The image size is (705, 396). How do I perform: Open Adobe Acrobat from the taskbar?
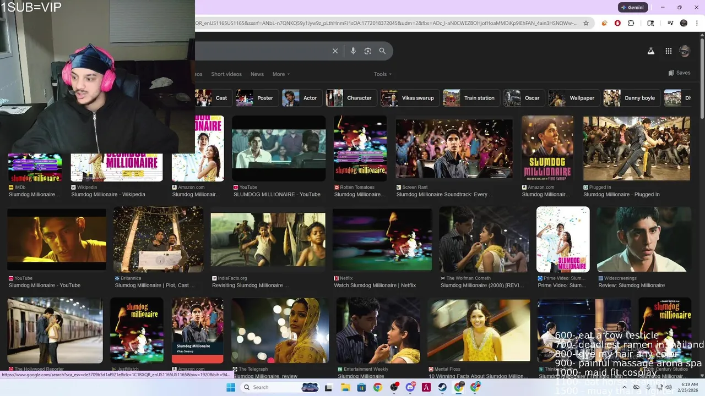pyautogui.click(x=426, y=387)
